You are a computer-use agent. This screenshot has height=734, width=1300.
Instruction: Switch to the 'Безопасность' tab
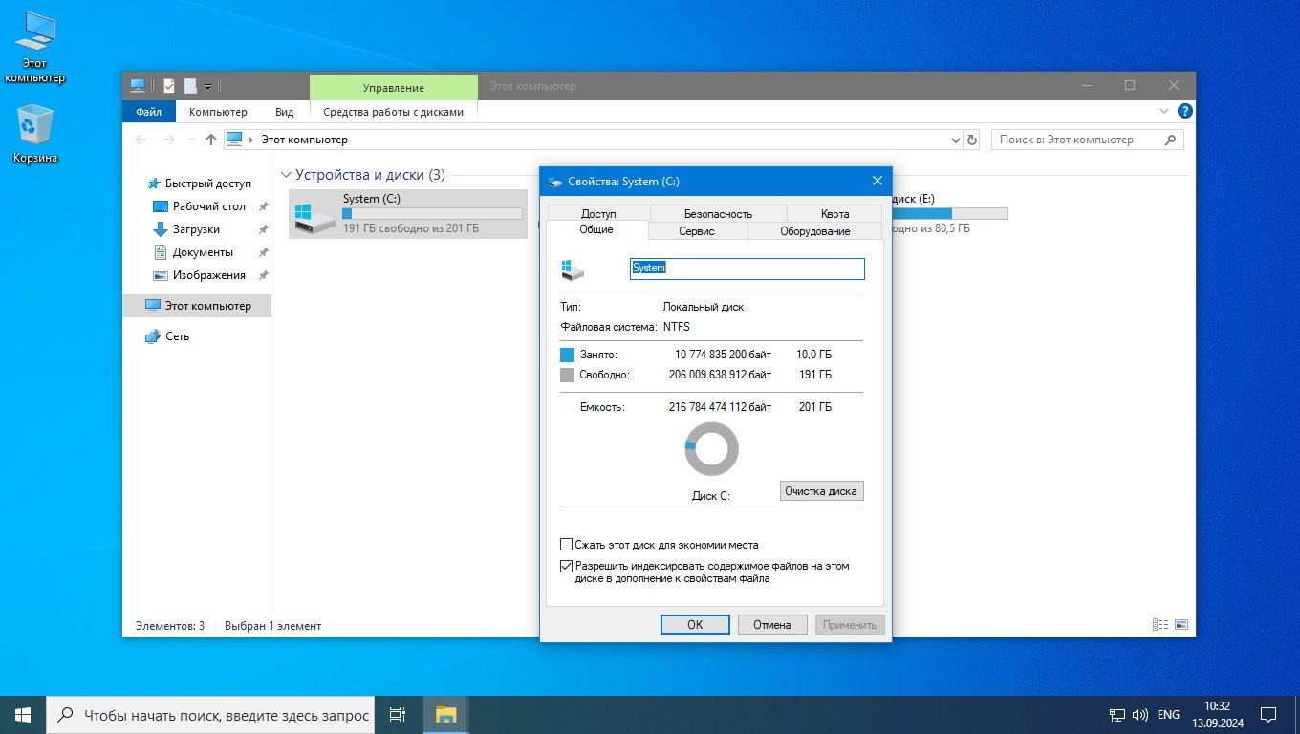[x=718, y=213]
